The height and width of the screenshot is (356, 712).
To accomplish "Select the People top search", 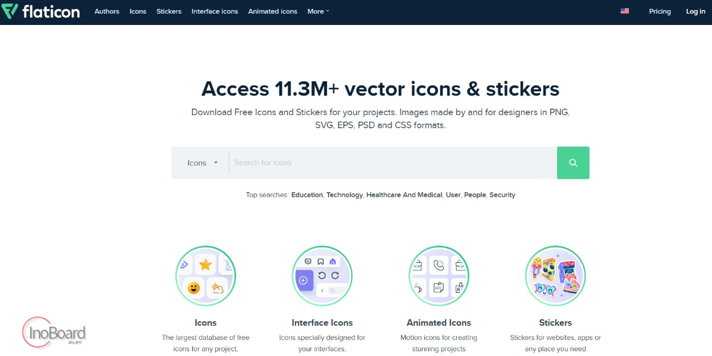I will (x=475, y=195).
